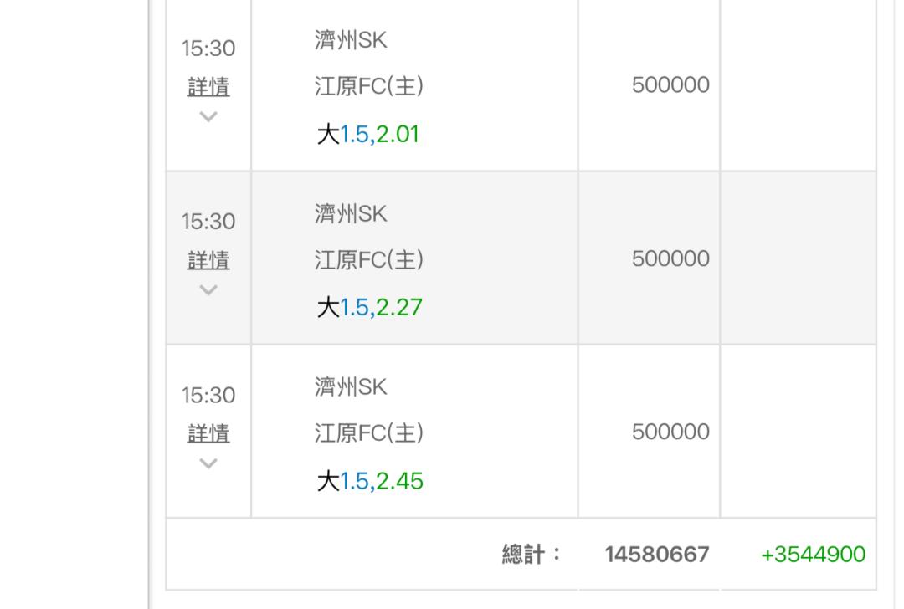Select 濟州SK in the 2.45 odds row
Viewport: 904px width, 609px height.
pyautogui.click(x=351, y=387)
